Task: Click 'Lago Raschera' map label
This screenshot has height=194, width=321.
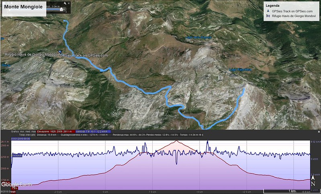Action: [240, 70]
